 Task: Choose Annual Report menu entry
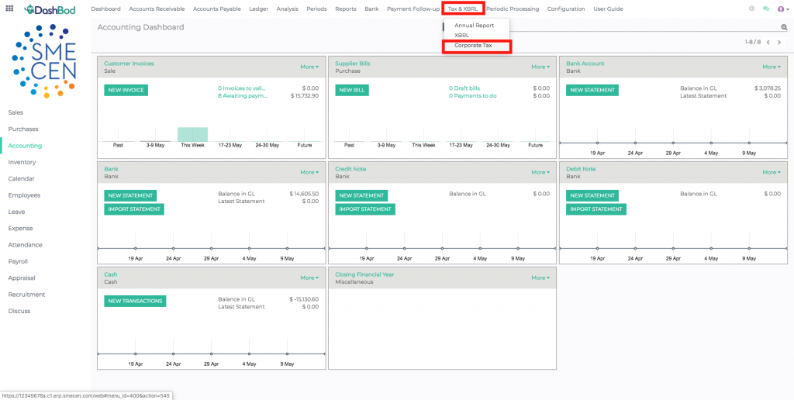point(474,26)
